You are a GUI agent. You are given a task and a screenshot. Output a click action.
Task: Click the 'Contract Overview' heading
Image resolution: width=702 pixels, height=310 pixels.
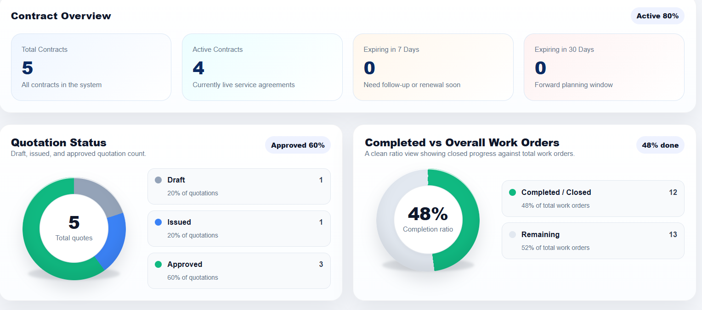point(61,16)
